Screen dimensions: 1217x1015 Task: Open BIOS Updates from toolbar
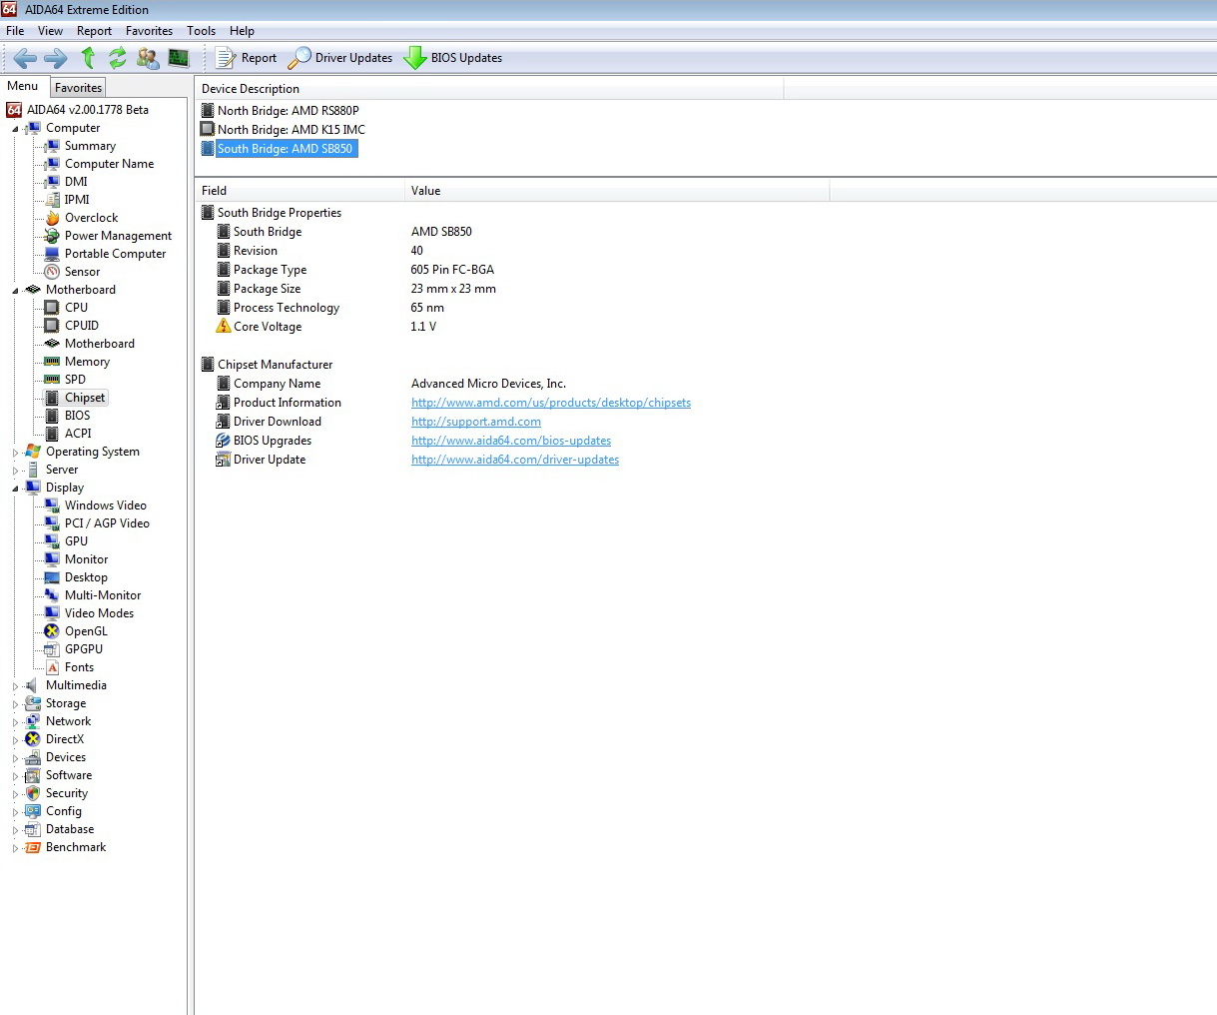pyautogui.click(x=453, y=58)
